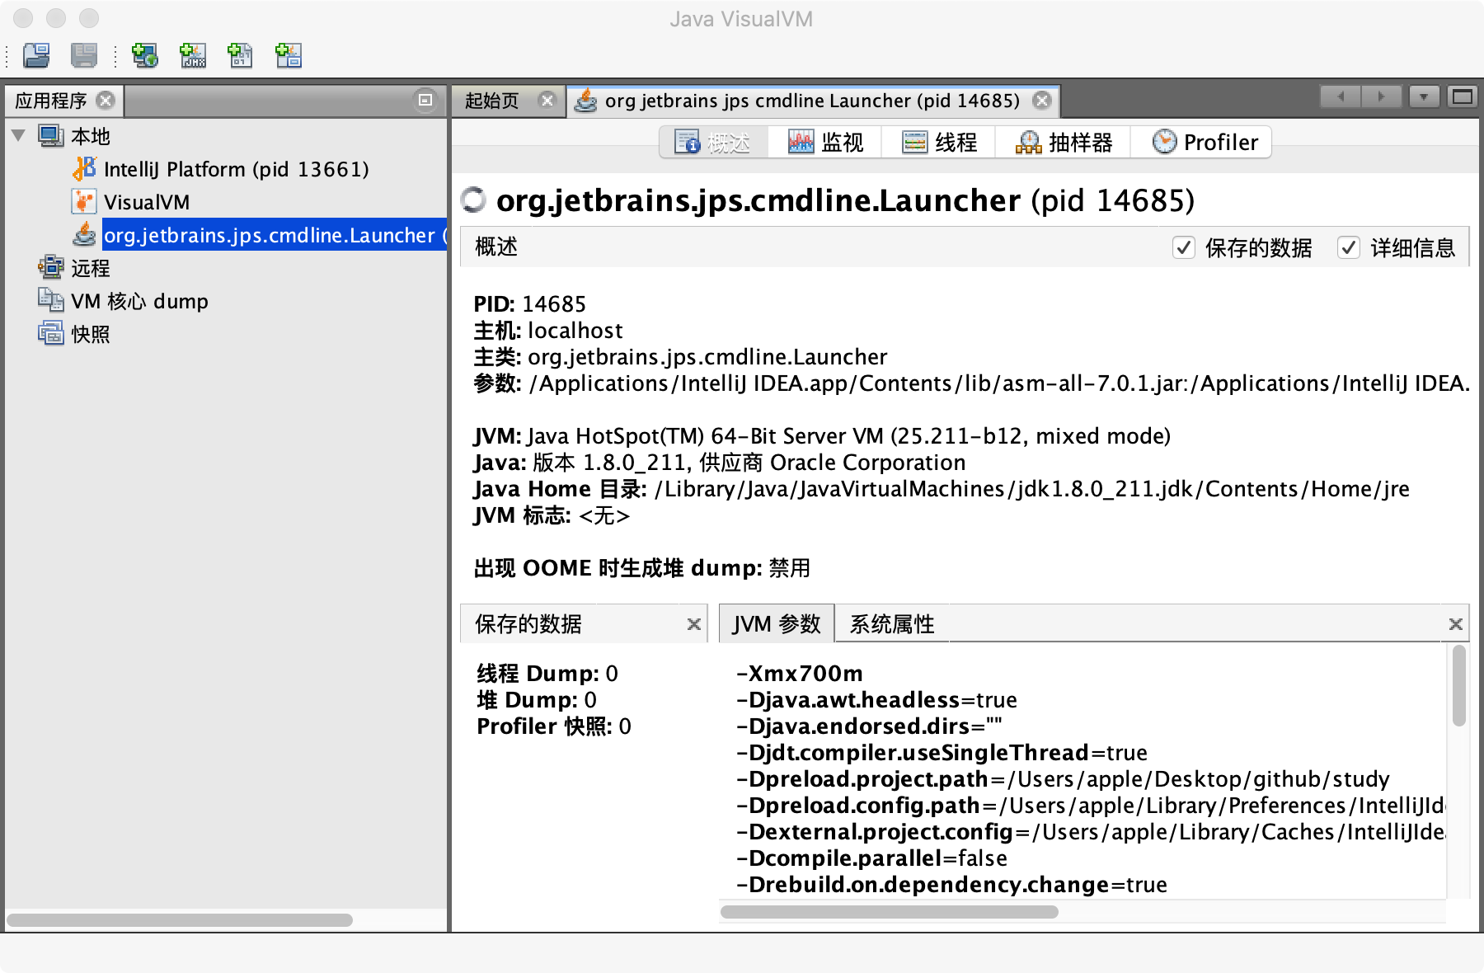The width and height of the screenshot is (1484, 973).
Task: Close the Launcher (pid 14685) tab
Action: 1042,101
